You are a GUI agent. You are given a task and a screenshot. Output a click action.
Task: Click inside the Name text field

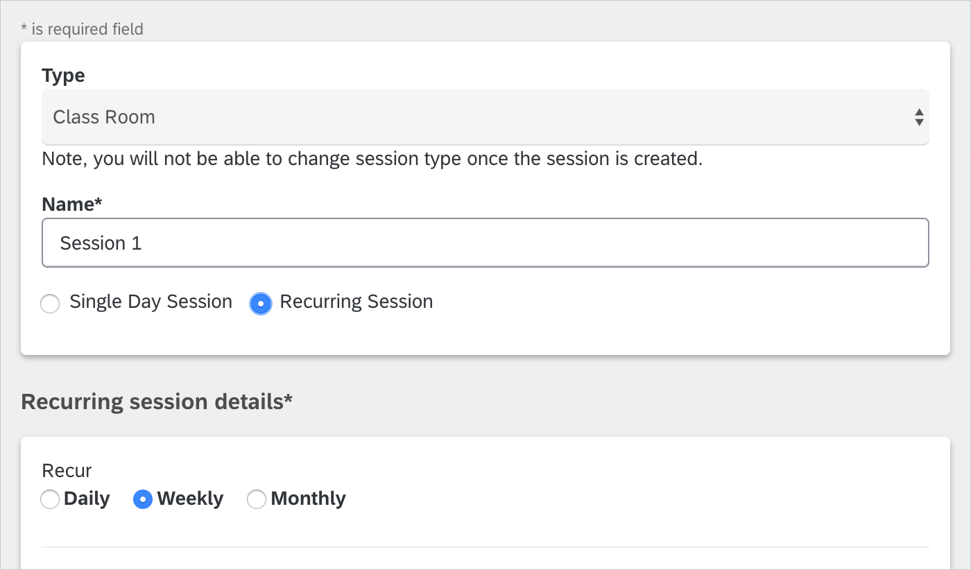(486, 243)
